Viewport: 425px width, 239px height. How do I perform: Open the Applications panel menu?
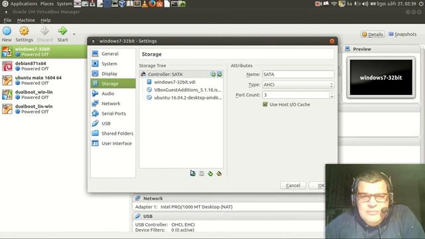(x=24, y=3)
